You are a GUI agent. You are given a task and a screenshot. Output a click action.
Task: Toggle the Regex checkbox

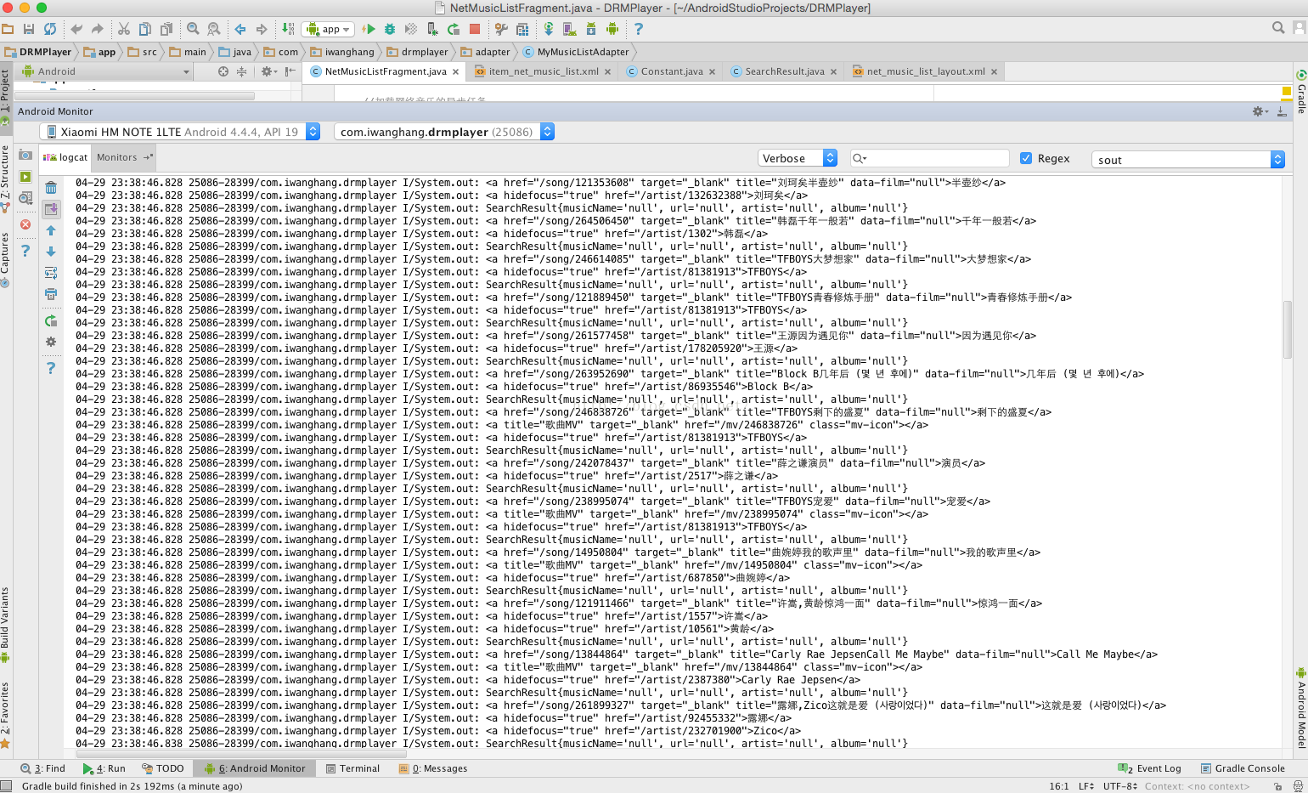[x=1026, y=158]
